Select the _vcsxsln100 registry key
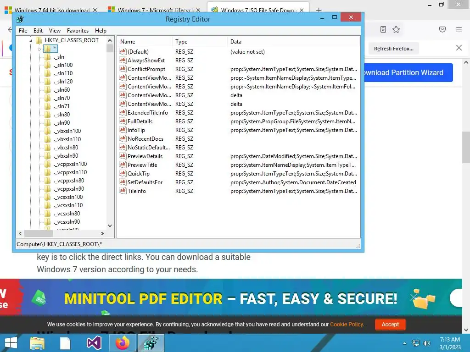The width and height of the screenshot is (470, 352). 68,197
